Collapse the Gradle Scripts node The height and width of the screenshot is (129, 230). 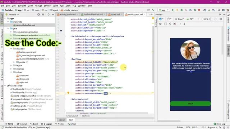[x=5, y=86]
